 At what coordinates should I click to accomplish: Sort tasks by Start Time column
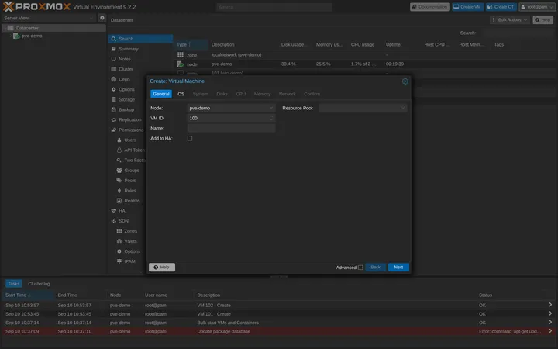point(29,295)
